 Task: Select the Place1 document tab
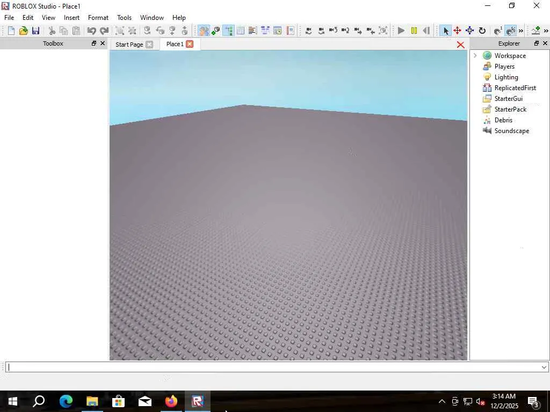(x=175, y=44)
